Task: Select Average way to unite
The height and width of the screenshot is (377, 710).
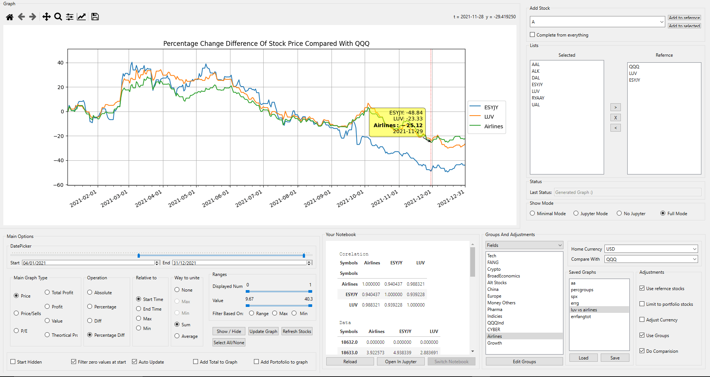Action: (x=177, y=336)
